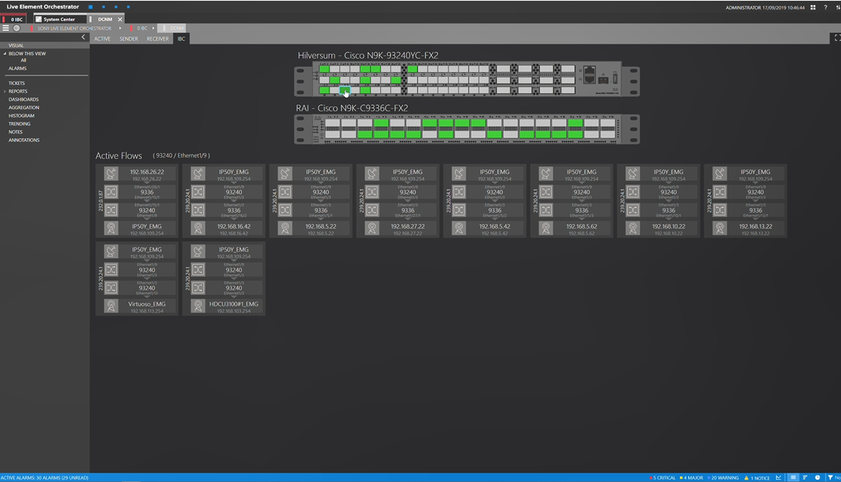
Task: Open ALARMS in the sidebar
Action: 17,69
